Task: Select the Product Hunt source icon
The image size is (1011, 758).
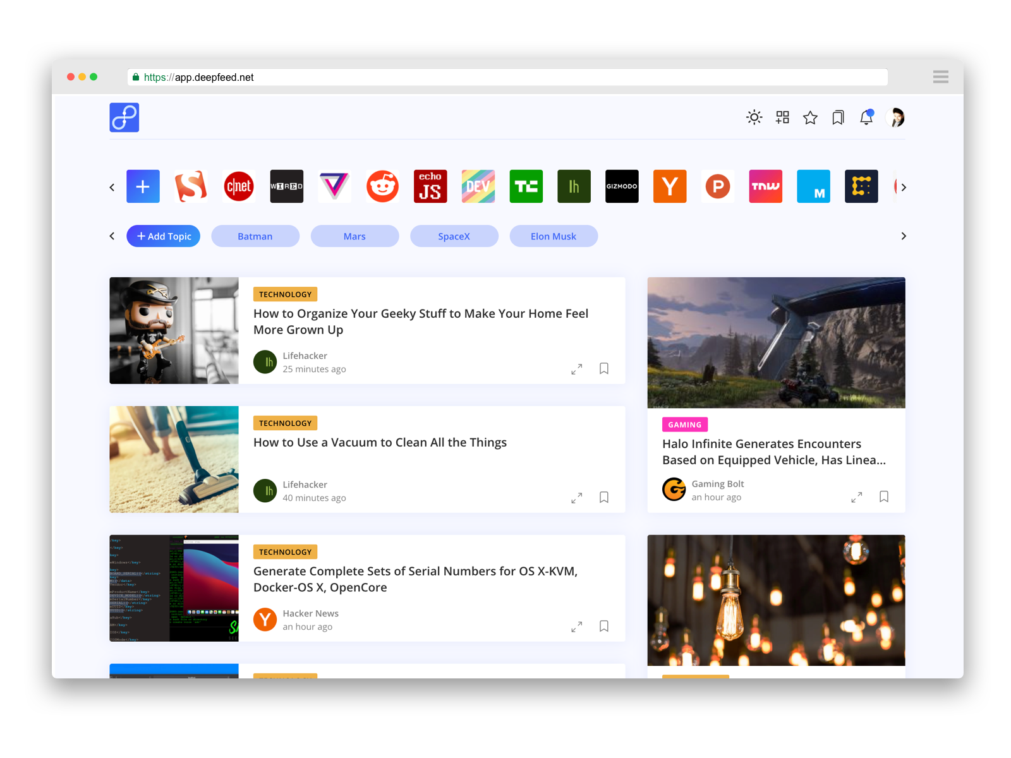Action: [x=718, y=186]
